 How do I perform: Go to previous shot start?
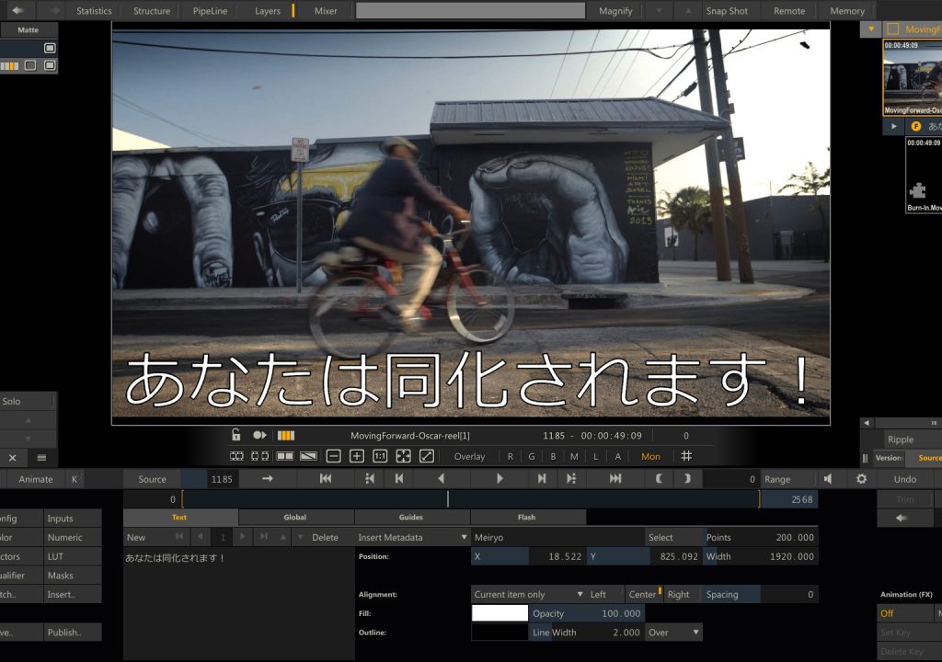pos(399,479)
